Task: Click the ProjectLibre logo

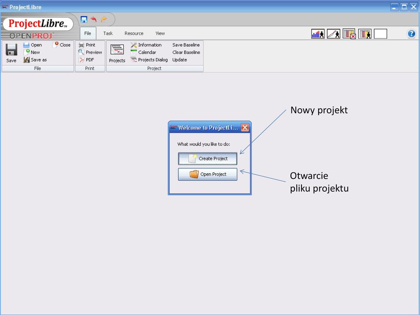Action: coord(38,24)
